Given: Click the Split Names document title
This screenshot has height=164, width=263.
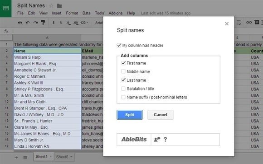Looking at the screenshot, I should (x=31, y=6).
